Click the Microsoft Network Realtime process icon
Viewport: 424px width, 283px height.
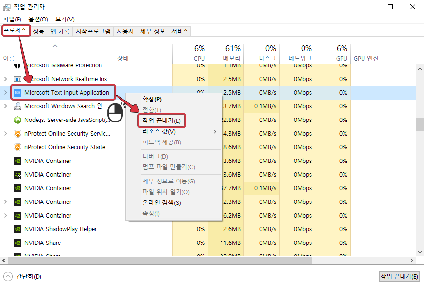tap(17, 79)
